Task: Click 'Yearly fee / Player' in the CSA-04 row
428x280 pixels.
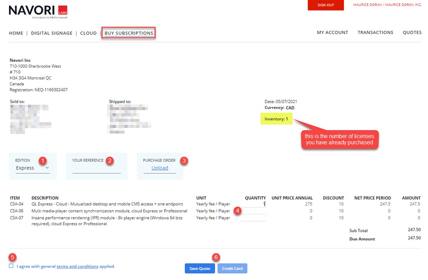Action: pos(213,204)
